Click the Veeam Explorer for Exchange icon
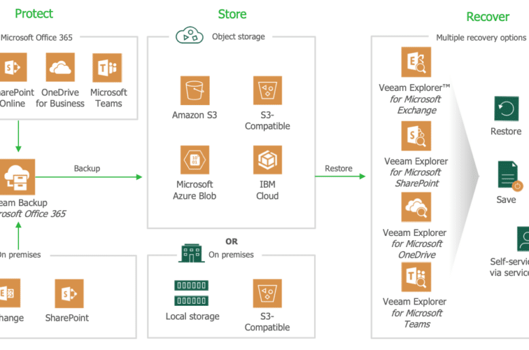 click(416, 62)
